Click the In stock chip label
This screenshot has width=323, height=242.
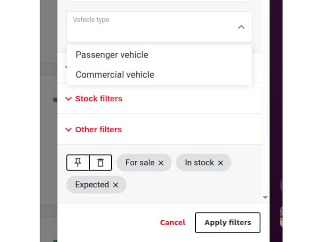(199, 162)
